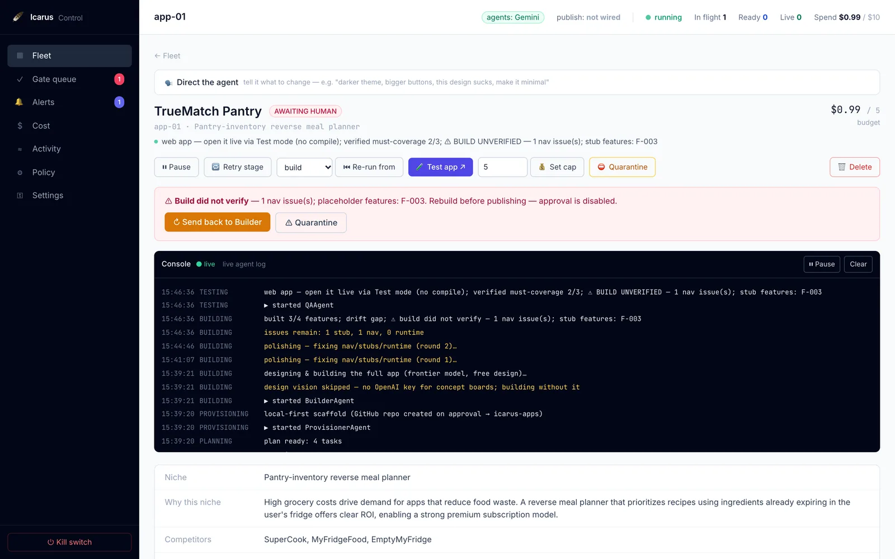Open the build stage dropdown
Screen dimensions: 895x559
click(x=304, y=167)
